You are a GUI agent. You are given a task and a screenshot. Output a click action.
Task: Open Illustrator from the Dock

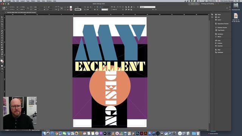[145, 133]
